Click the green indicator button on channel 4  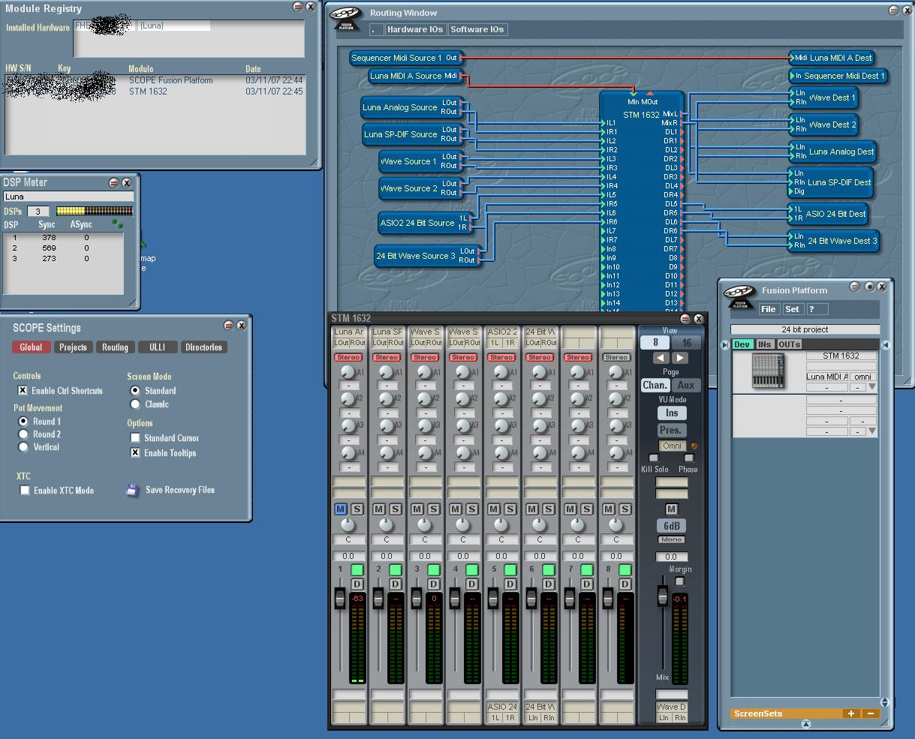(471, 570)
